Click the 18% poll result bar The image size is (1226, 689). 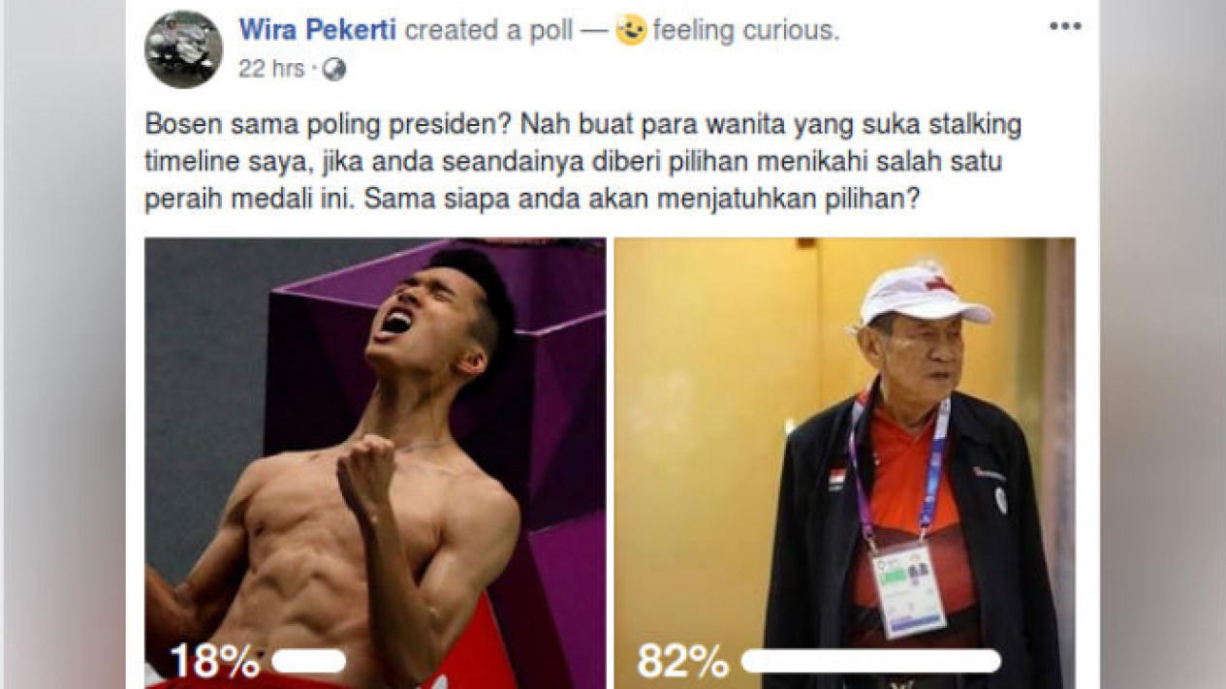pos(309,661)
